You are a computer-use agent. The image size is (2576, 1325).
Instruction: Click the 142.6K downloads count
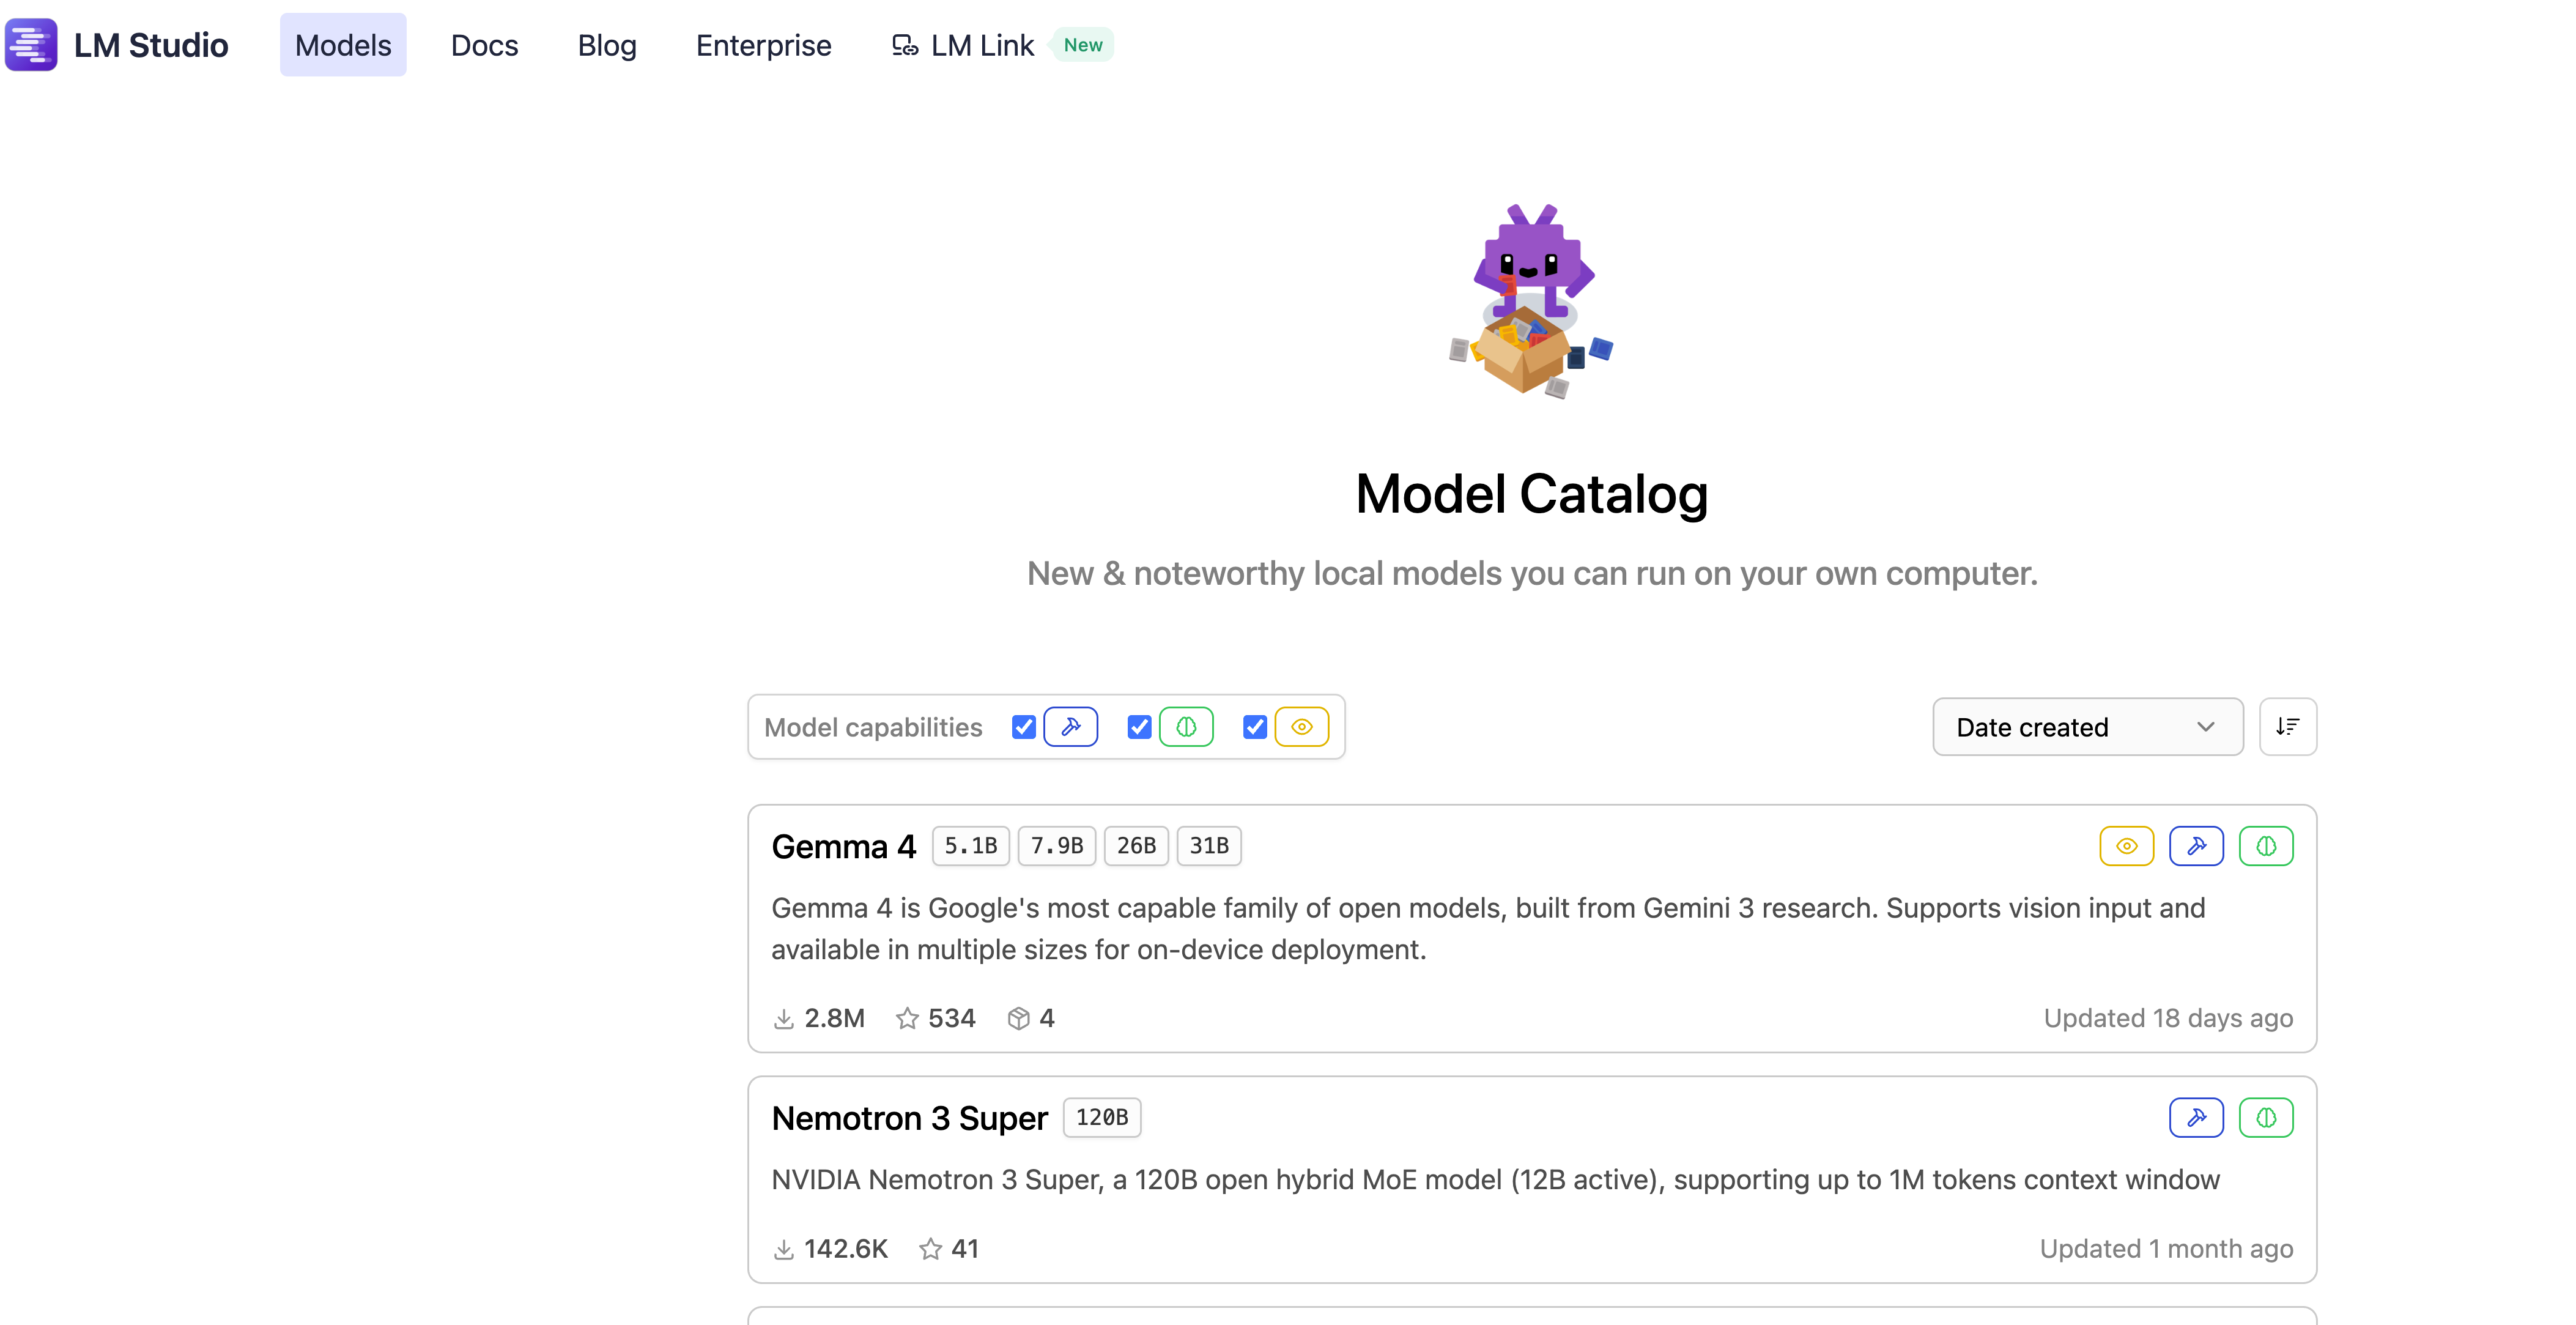pyautogui.click(x=846, y=1249)
